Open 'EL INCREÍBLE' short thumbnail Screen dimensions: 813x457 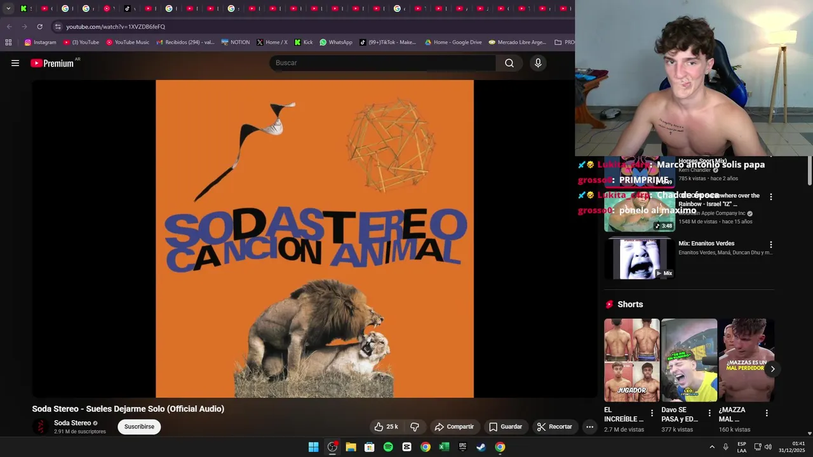pyautogui.click(x=632, y=361)
